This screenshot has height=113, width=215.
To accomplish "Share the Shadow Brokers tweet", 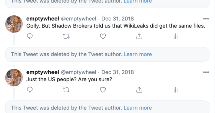I will (139, 36).
